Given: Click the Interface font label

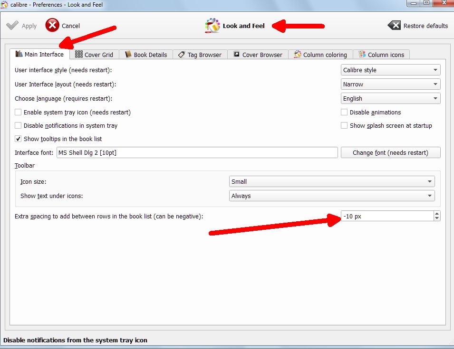Looking at the screenshot, I should point(34,153).
